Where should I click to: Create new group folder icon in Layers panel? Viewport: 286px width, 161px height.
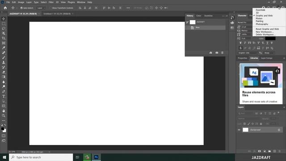point(269,151)
